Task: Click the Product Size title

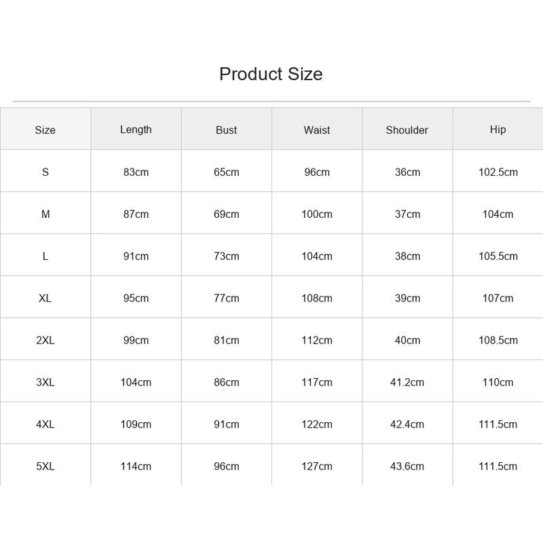Action: pyautogui.click(x=271, y=74)
